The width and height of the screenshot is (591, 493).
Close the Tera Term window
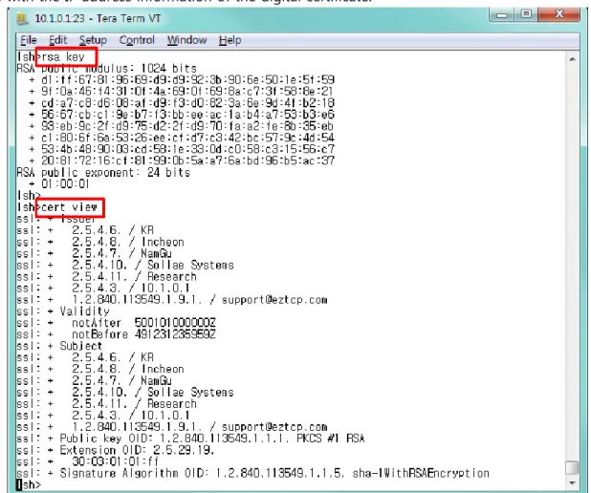tap(559, 14)
